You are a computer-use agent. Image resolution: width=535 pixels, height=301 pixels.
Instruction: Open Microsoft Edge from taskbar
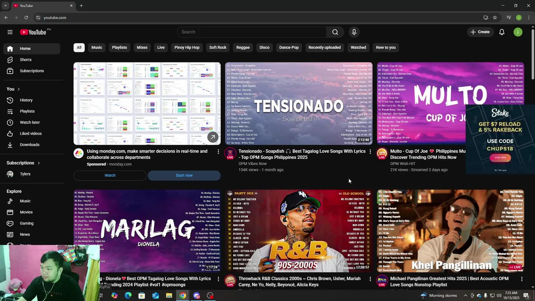pos(128,296)
